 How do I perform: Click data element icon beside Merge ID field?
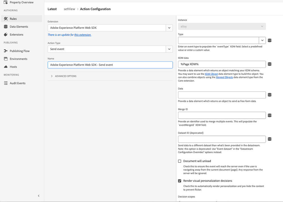point(269,115)
